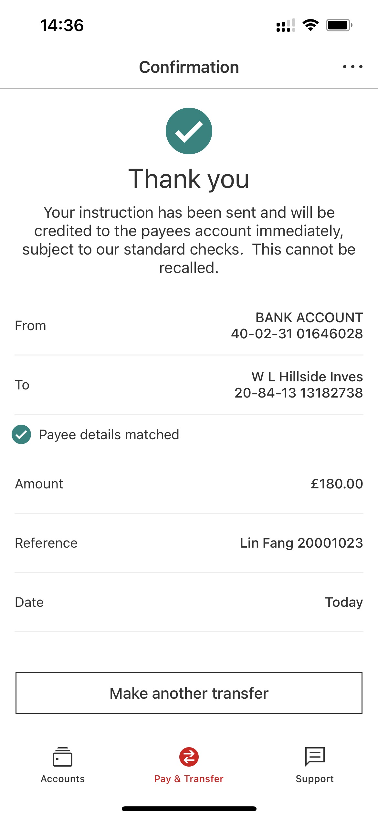This screenshot has height=819, width=378.
Task: Tap the £180.00 amount value
Action: (337, 484)
